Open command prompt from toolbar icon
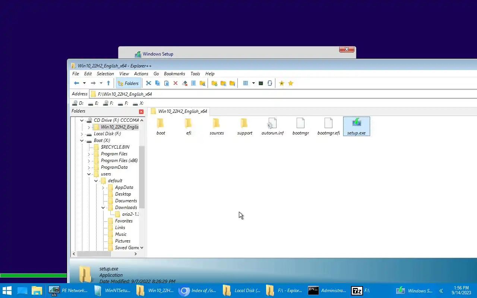Viewport: 477px width, 298px height. point(261,83)
